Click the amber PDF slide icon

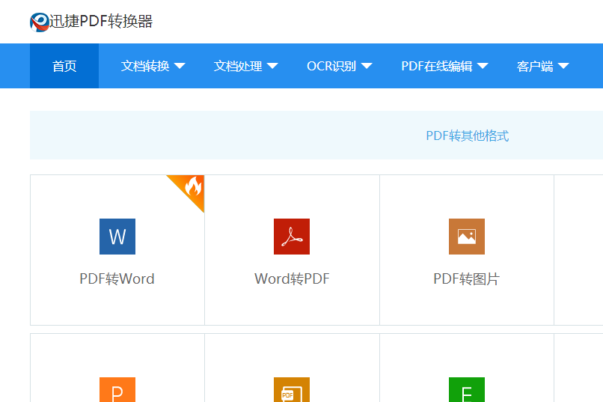coord(292,390)
